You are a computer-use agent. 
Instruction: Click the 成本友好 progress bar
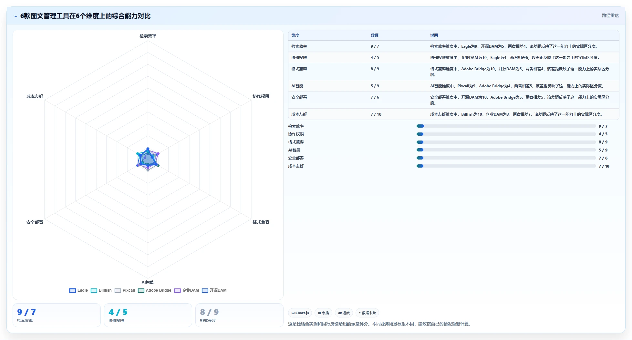coord(506,166)
